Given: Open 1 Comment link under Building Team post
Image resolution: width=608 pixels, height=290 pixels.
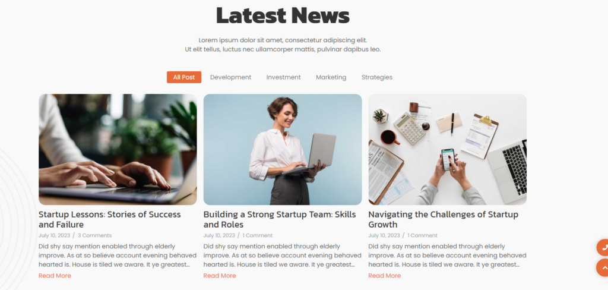Looking at the screenshot, I should tap(258, 235).
